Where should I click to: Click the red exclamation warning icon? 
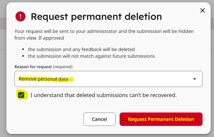coord(20,16)
